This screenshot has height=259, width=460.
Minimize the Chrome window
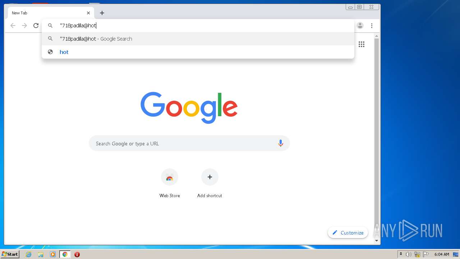click(x=350, y=7)
